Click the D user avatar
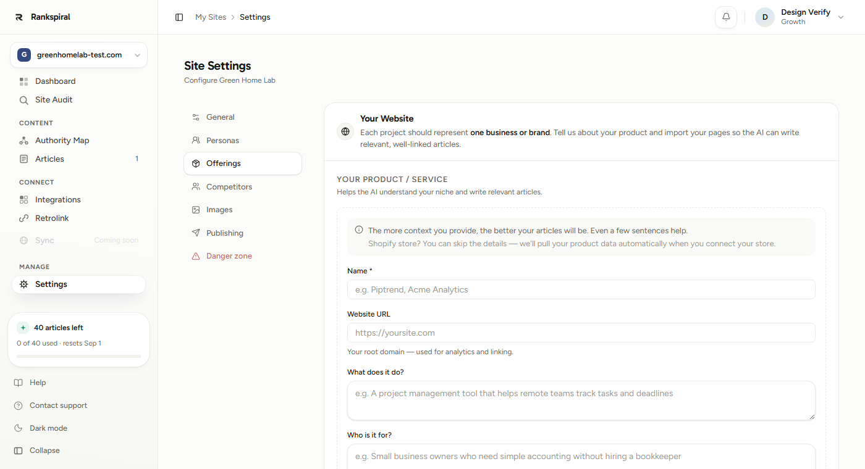Viewport: 865px width, 469px height. 765,17
